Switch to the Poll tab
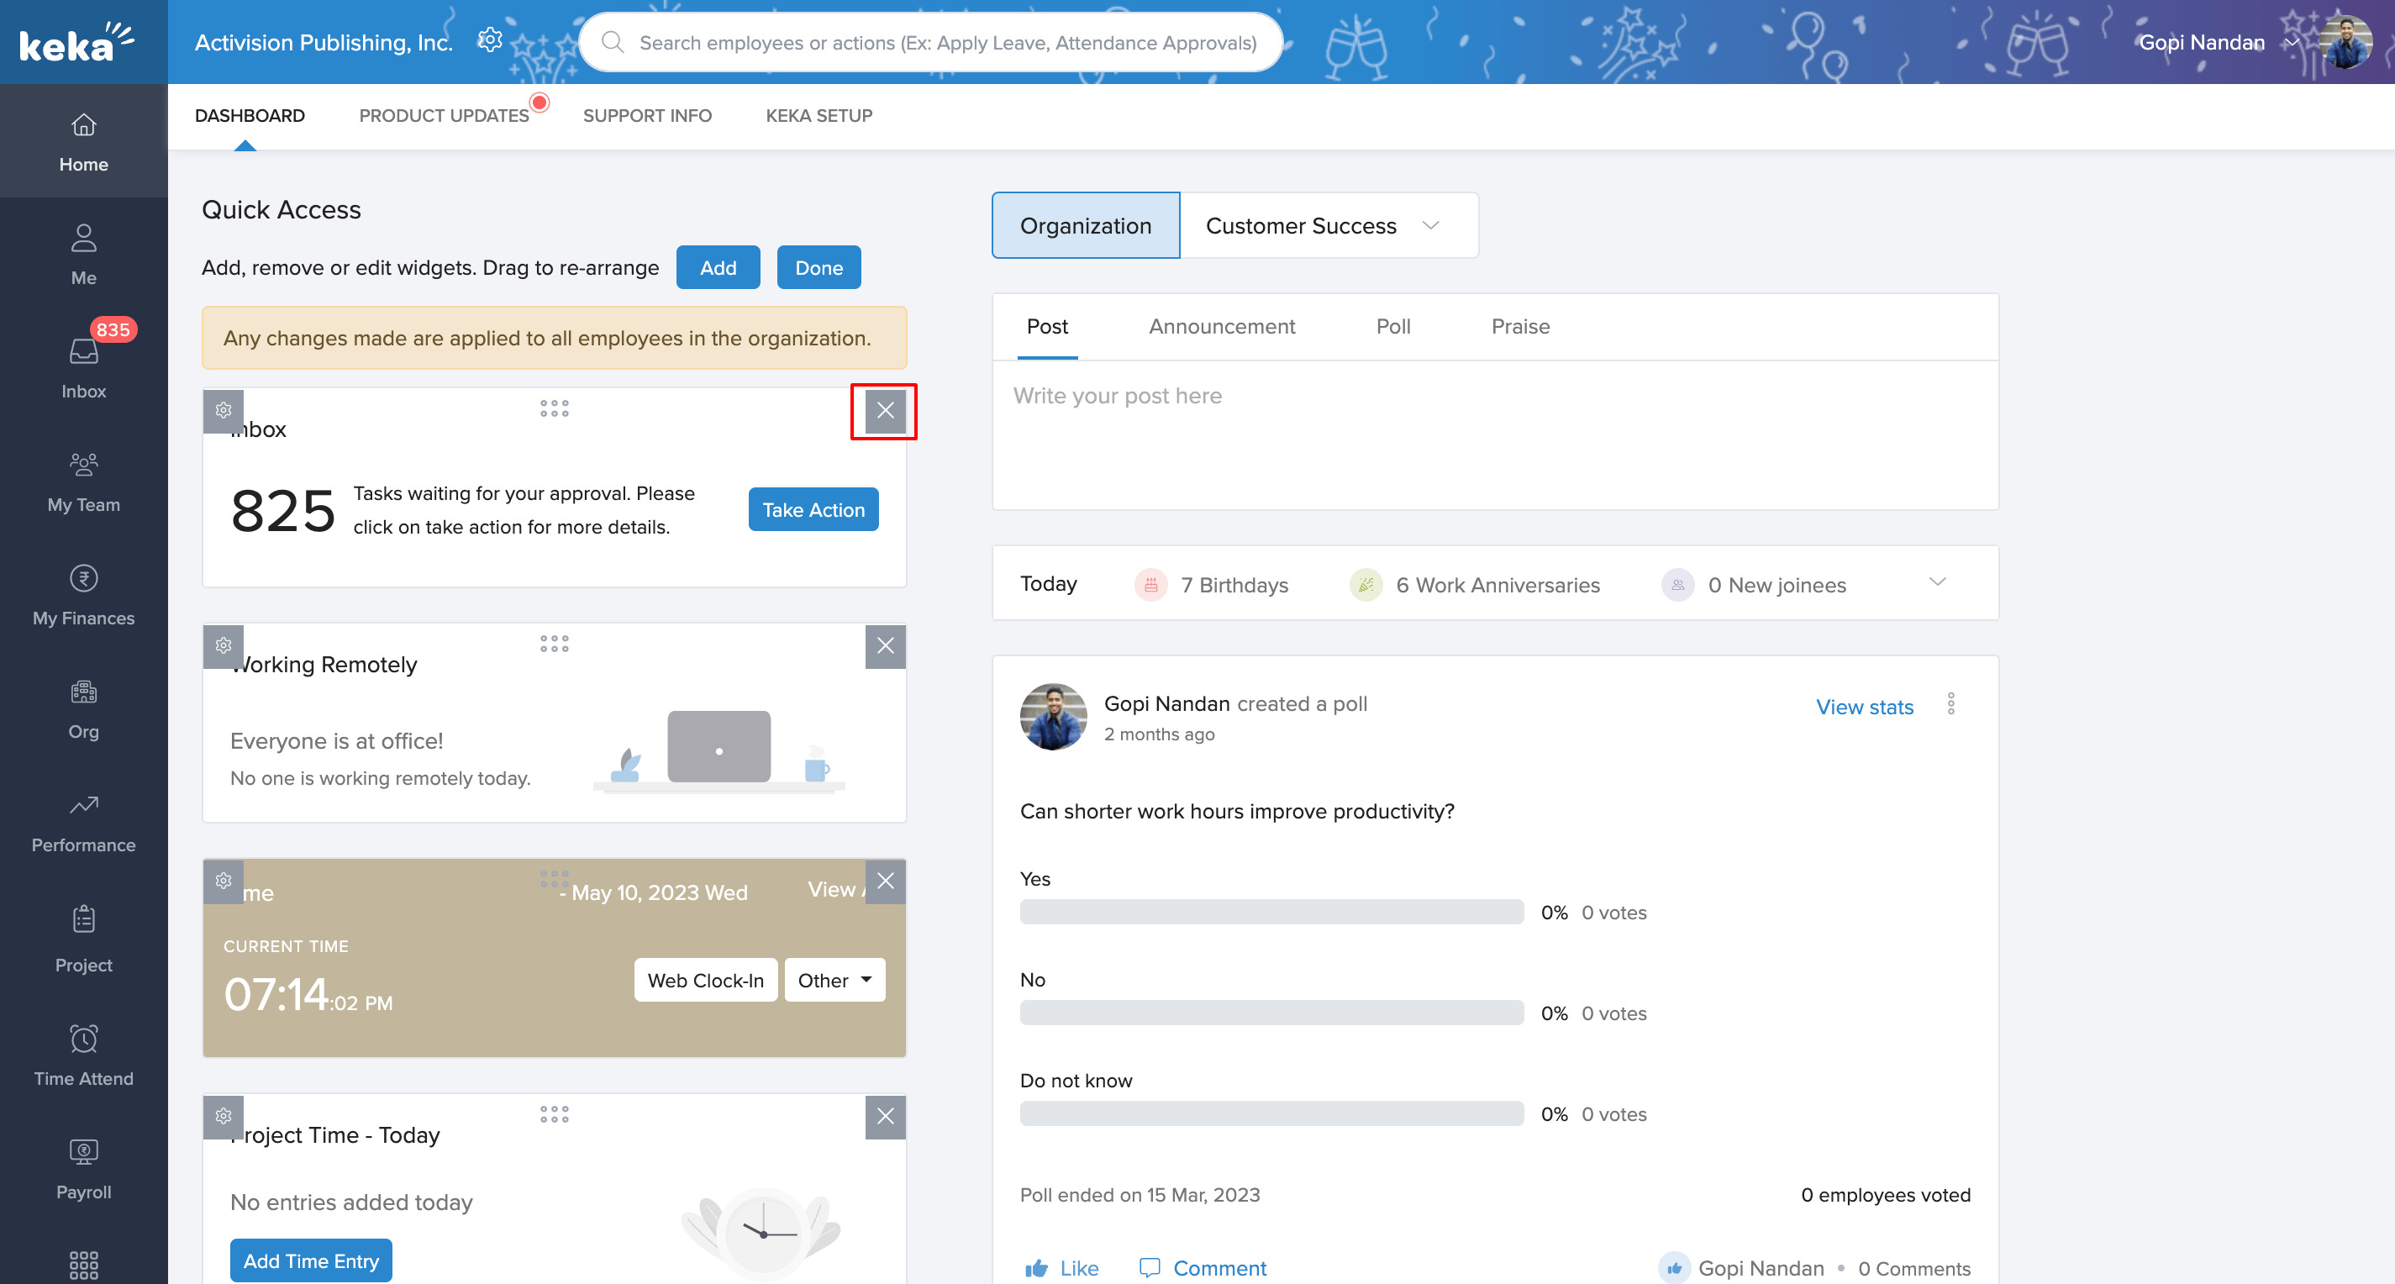 pyautogui.click(x=1392, y=326)
